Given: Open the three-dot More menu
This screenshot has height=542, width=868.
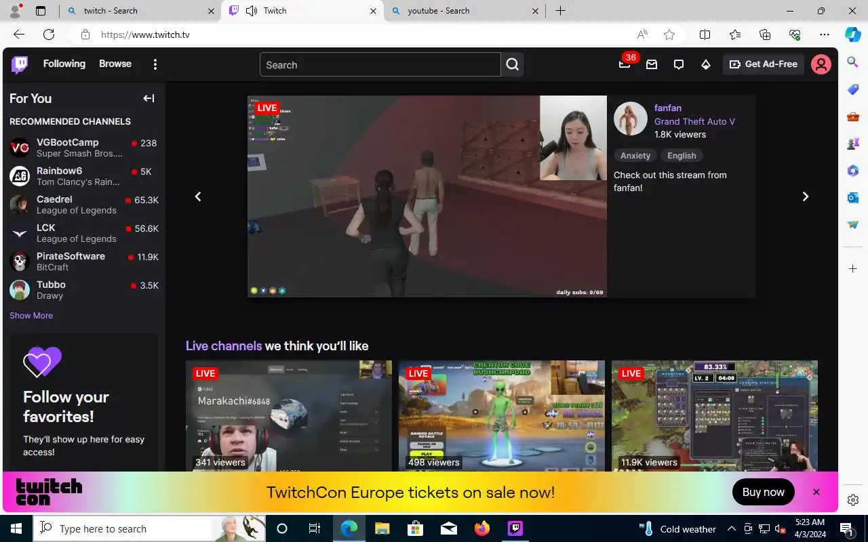Looking at the screenshot, I should pos(155,64).
